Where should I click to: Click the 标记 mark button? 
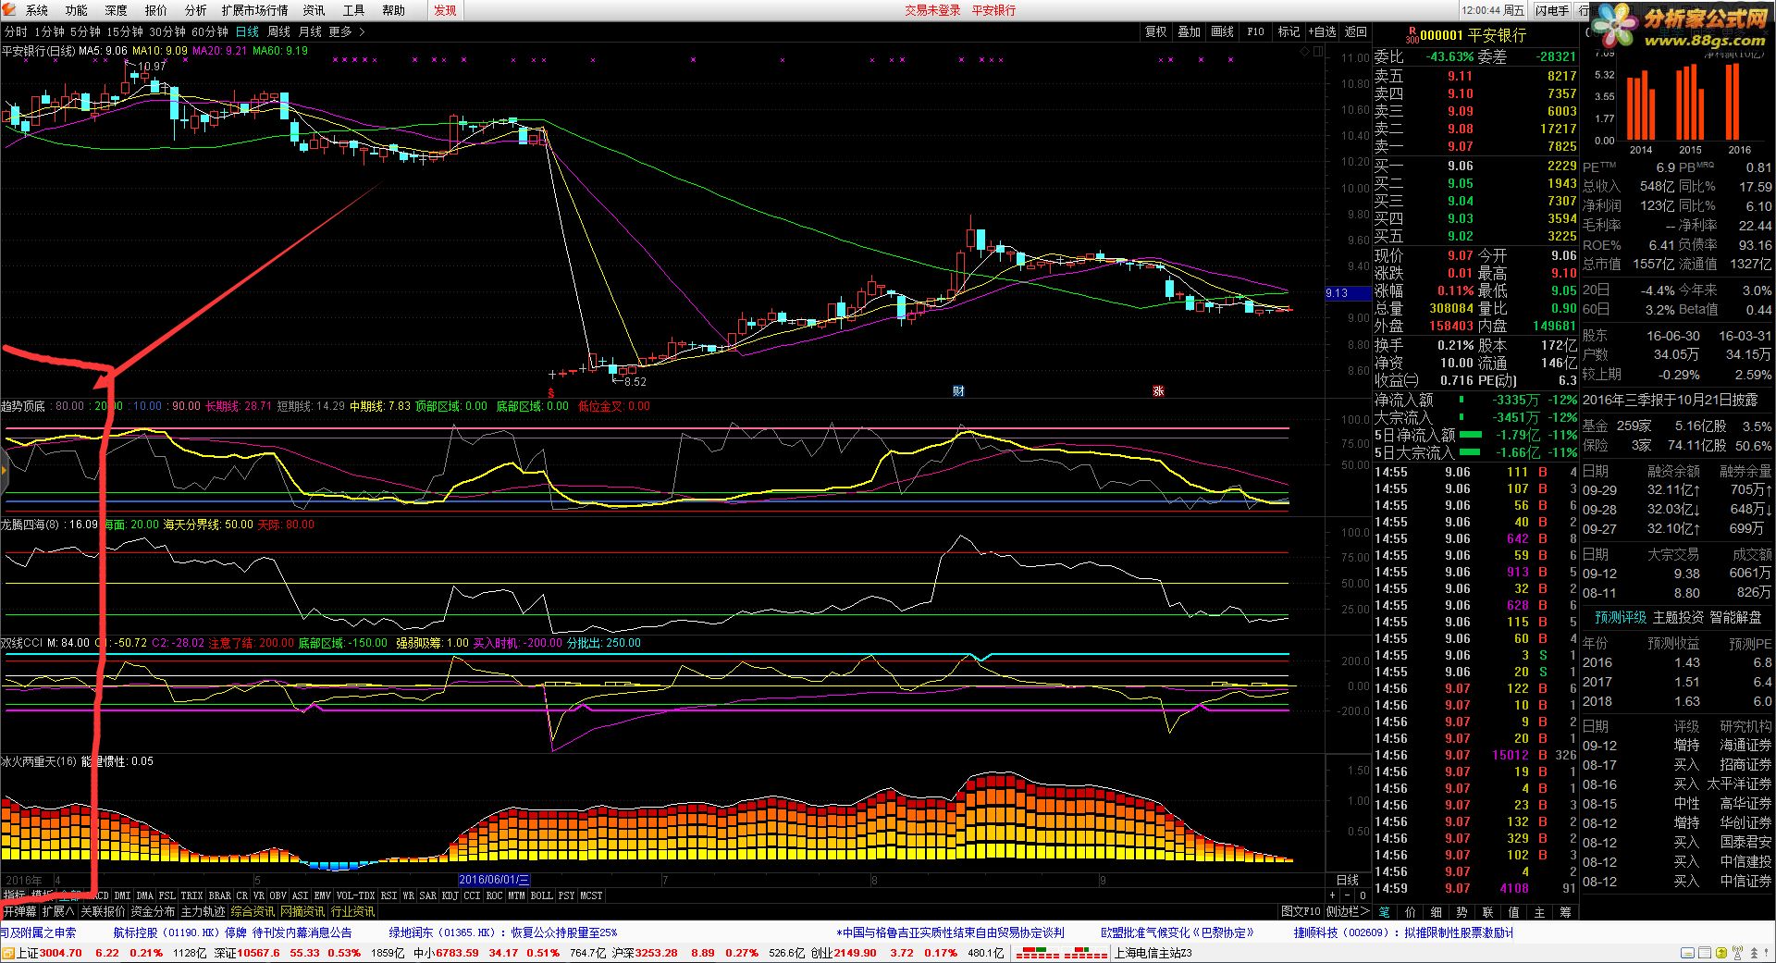[1289, 31]
